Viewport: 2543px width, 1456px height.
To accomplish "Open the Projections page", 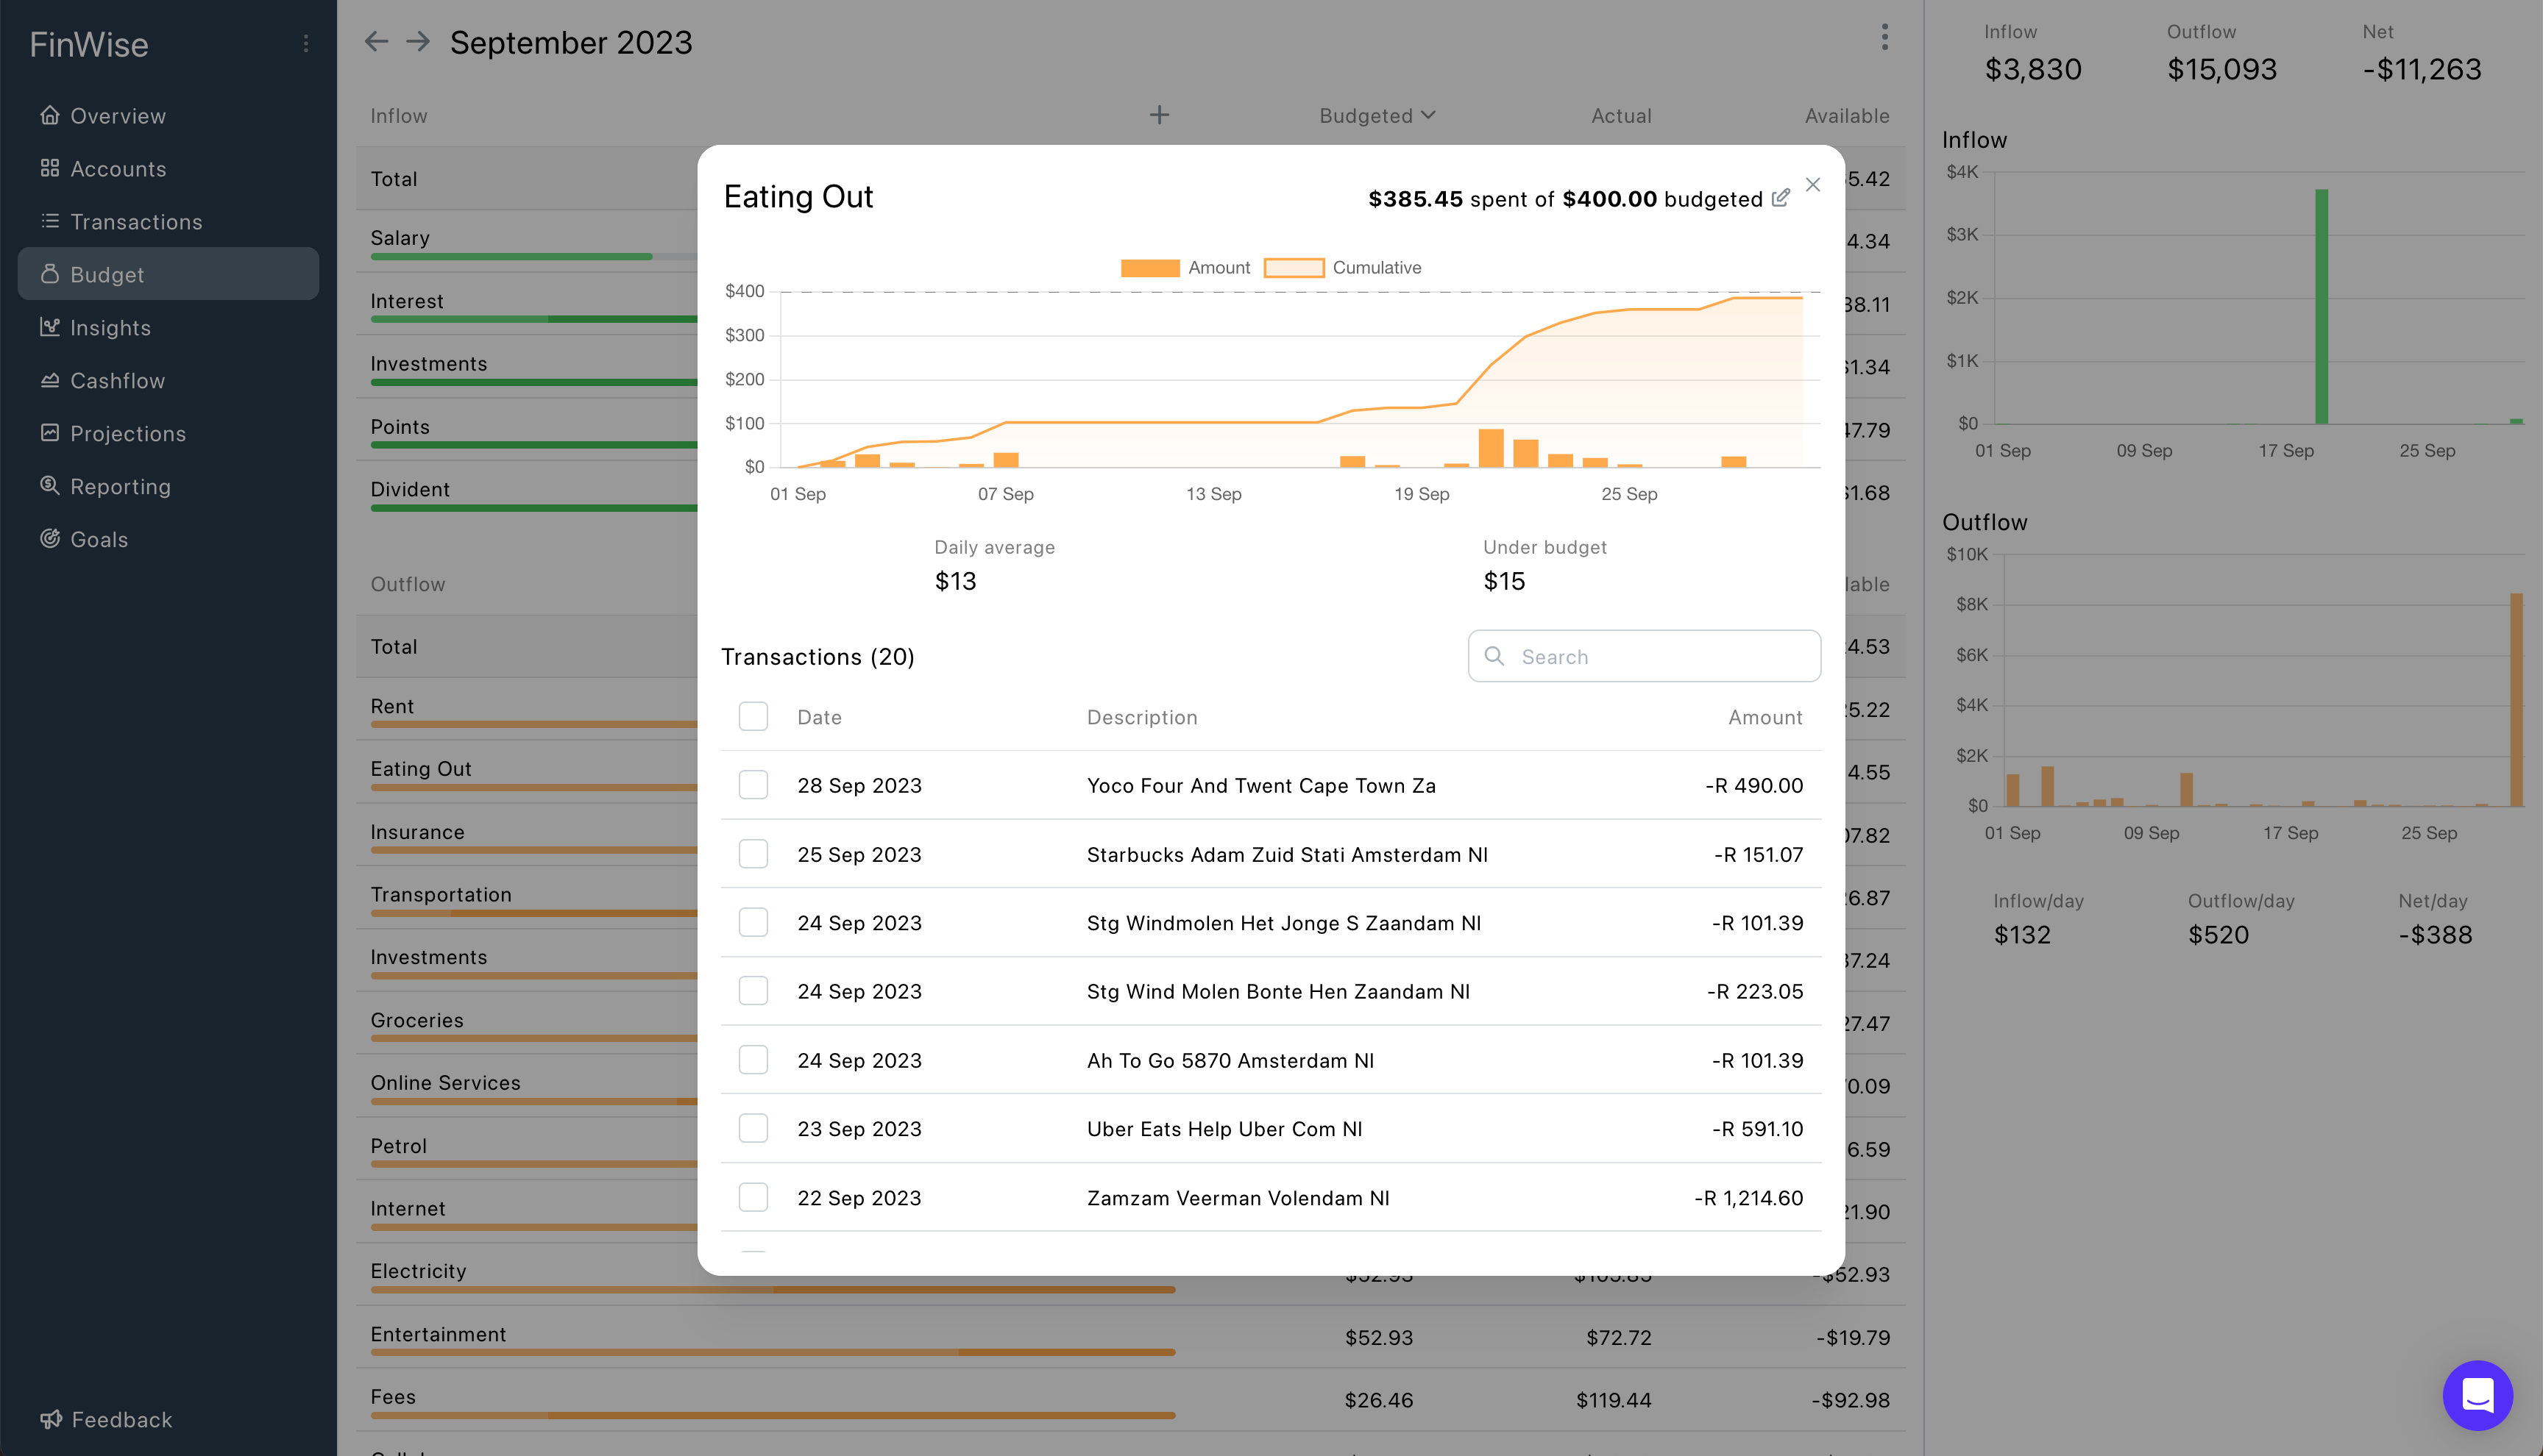I will (168, 434).
